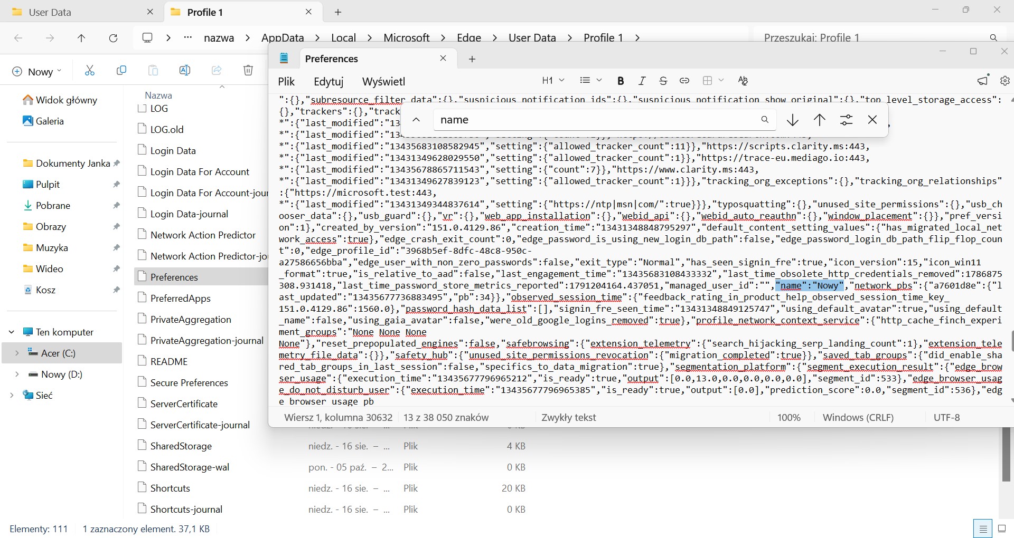The height and width of the screenshot is (538, 1014).
Task: Open the Edytuj menu in Notepad
Action: tap(328, 81)
